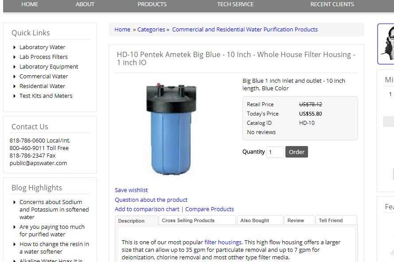The width and height of the screenshot is (394, 262).
Task: Open Question about the product link
Action: coord(151,200)
